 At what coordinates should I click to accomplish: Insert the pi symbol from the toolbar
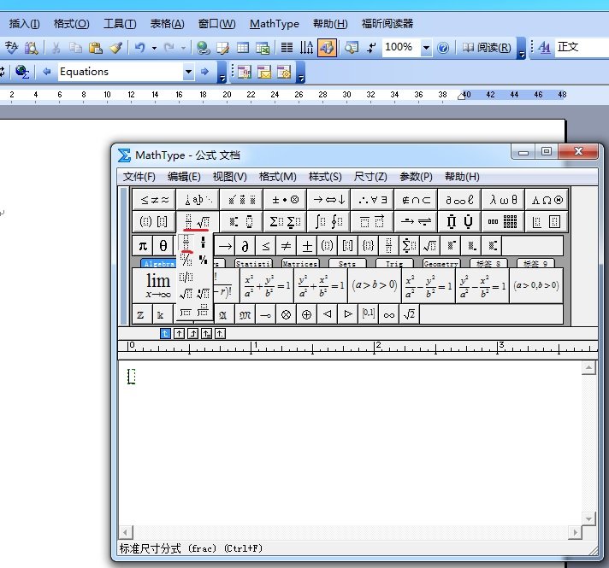coord(142,246)
